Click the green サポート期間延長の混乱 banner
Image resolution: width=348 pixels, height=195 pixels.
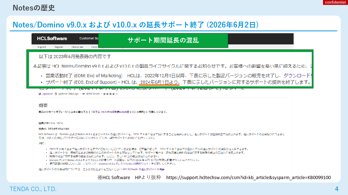[x=163, y=40]
